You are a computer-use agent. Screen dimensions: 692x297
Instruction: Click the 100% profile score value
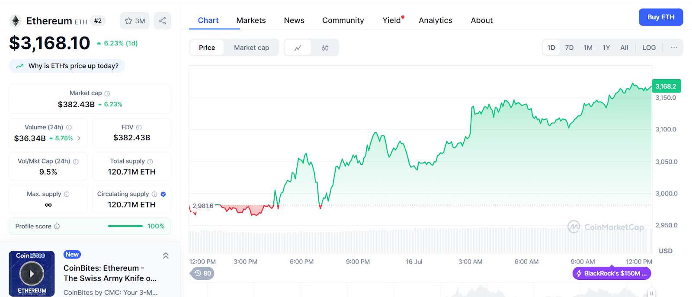pos(156,226)
